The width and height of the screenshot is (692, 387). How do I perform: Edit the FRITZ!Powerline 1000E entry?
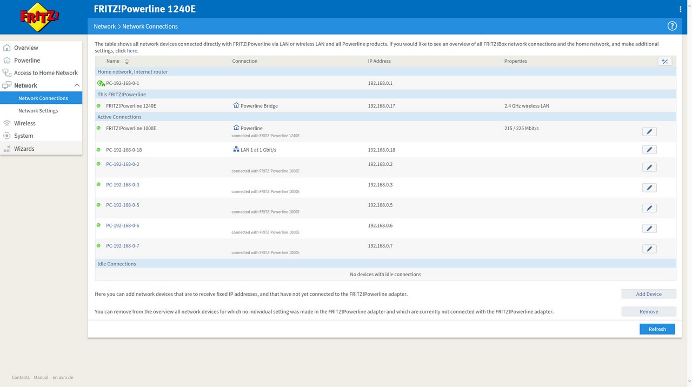pos(649,131)
